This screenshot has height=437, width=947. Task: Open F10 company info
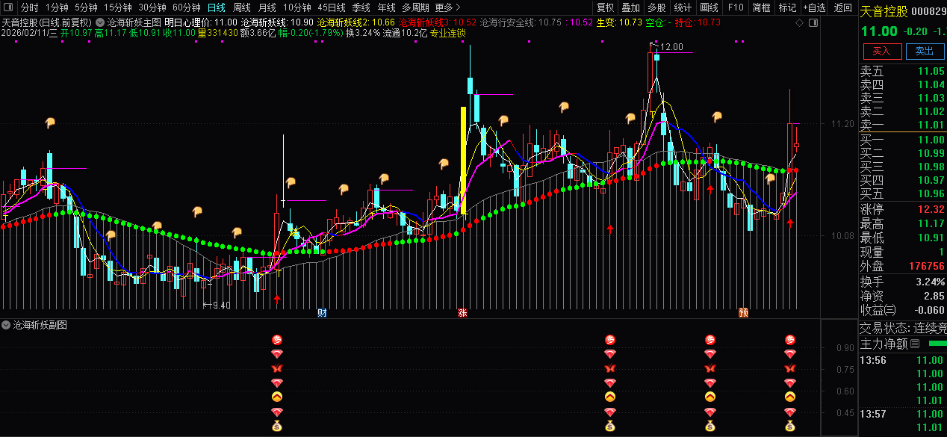pos(736,7)
